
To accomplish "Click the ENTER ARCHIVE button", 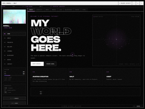I will [37, 64].
